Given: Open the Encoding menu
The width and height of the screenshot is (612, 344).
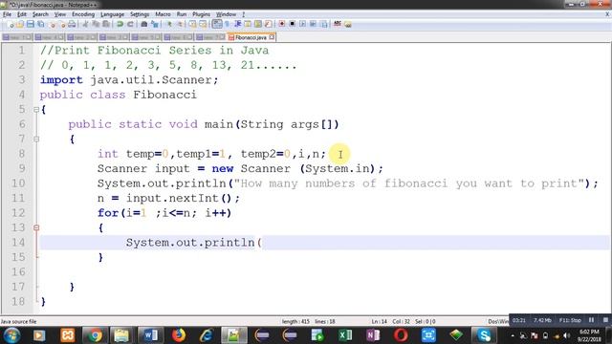Looking at the screenshot, I should pos(83,14).
